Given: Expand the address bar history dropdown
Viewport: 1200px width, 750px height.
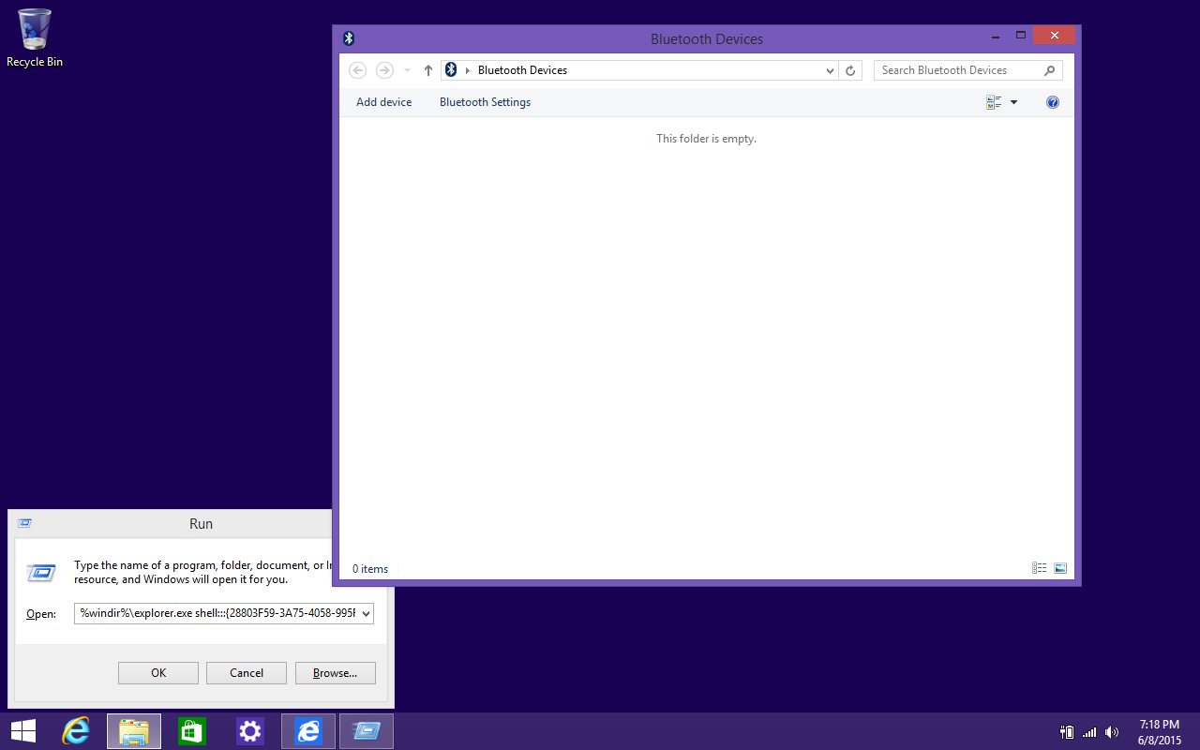Looking at the screenshot, I should 830,70.
